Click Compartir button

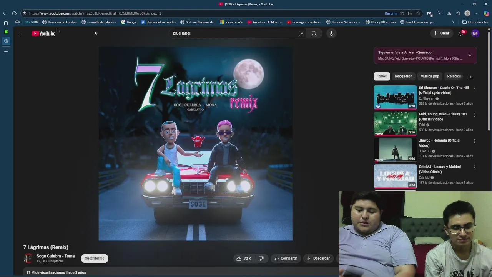coord(285,259)
